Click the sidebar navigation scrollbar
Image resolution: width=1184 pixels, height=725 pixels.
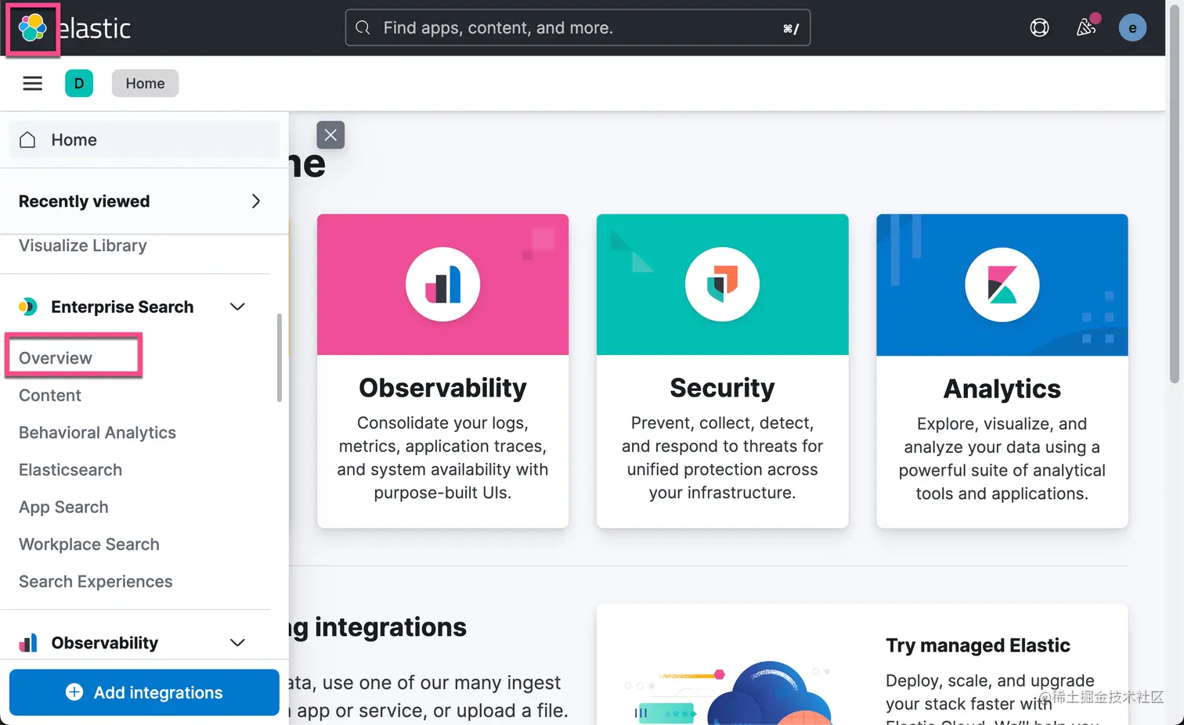tap(279, 358)
